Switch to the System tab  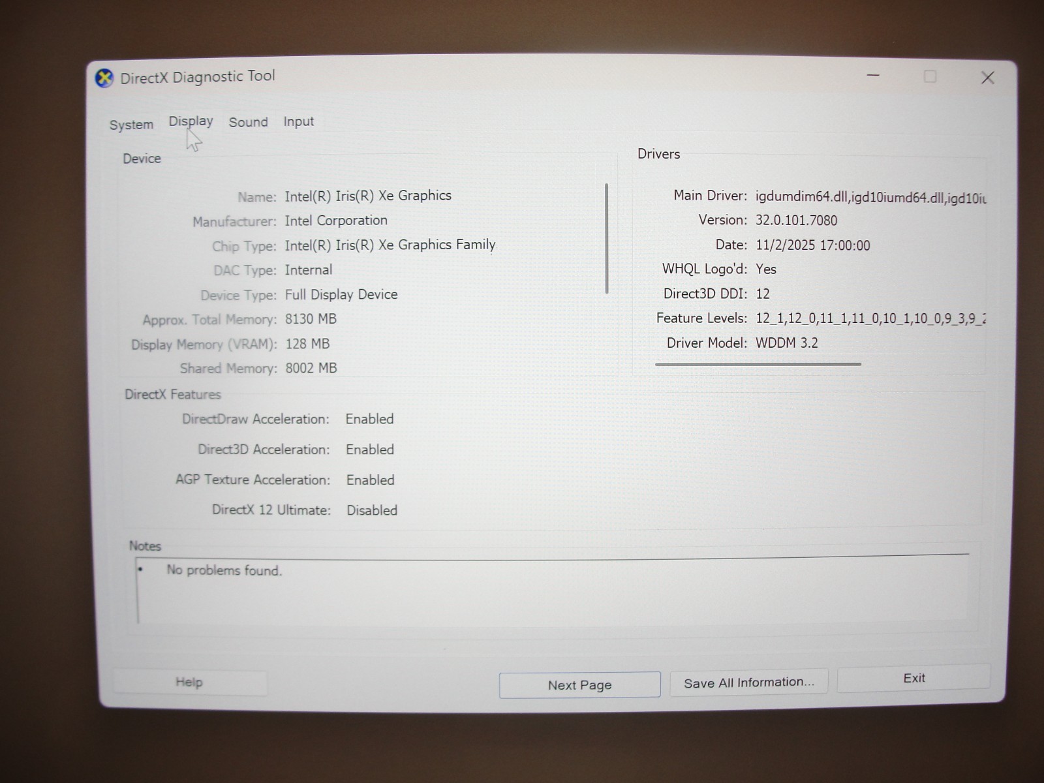(131, 125)
